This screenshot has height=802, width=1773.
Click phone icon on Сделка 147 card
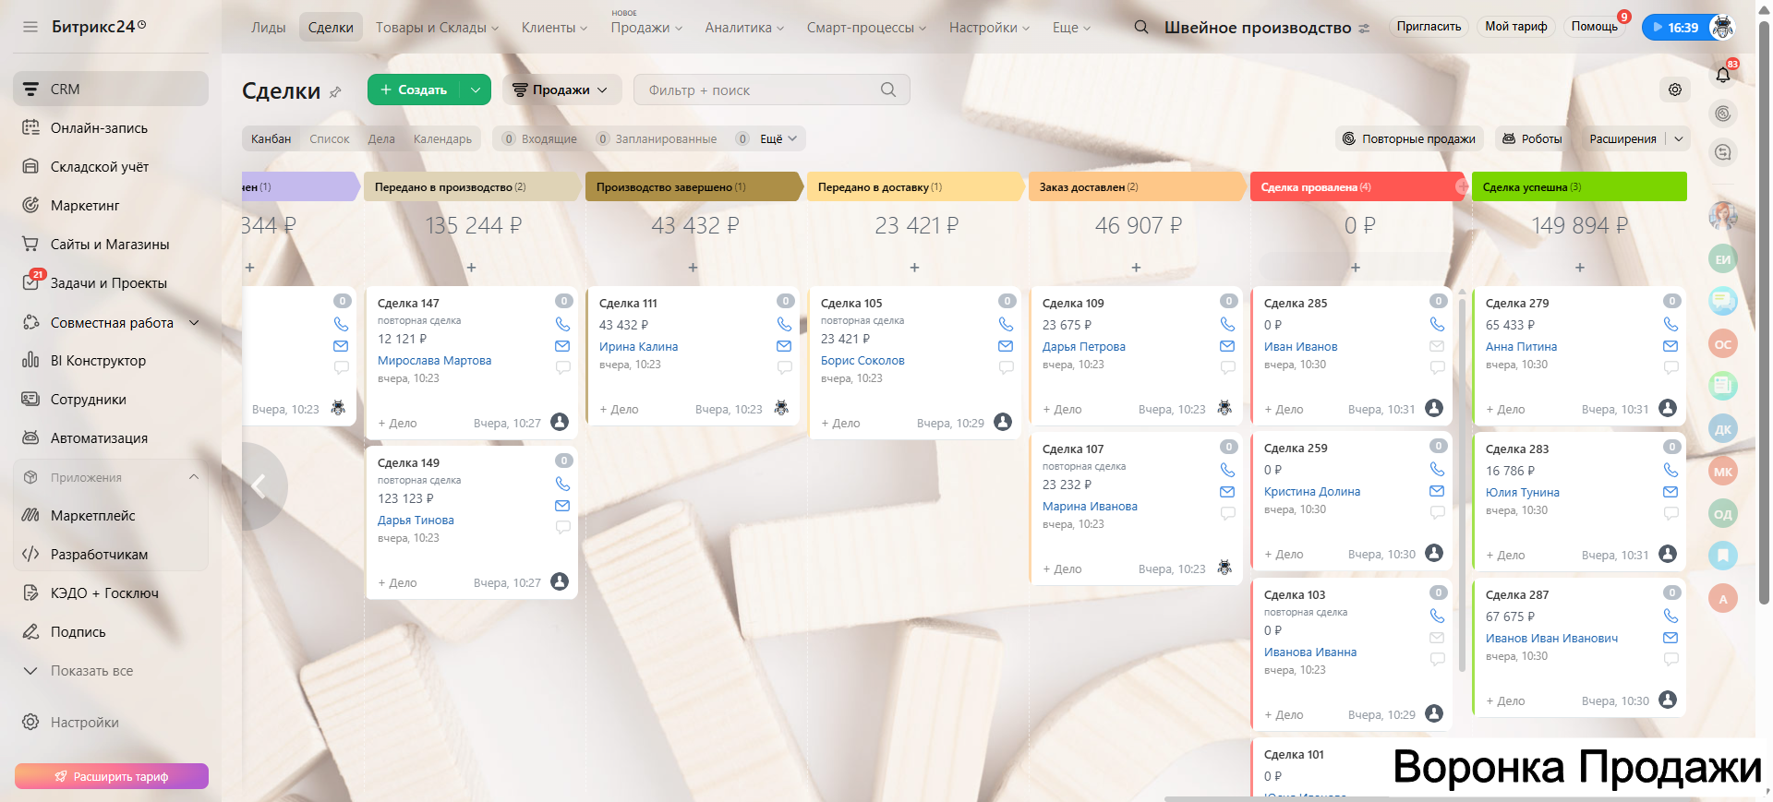coord(562,324)
